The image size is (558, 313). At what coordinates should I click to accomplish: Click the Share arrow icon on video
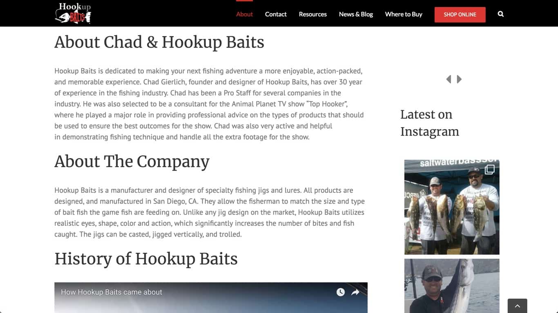(x=355, y=292)
